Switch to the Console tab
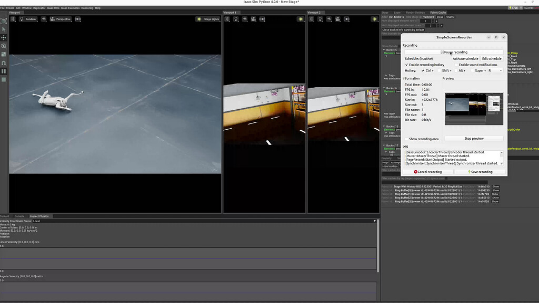 tap(19, 216)
